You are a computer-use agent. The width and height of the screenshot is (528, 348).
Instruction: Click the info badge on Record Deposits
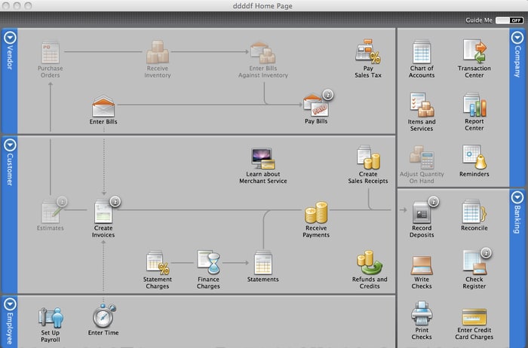(x=434, y=201)
